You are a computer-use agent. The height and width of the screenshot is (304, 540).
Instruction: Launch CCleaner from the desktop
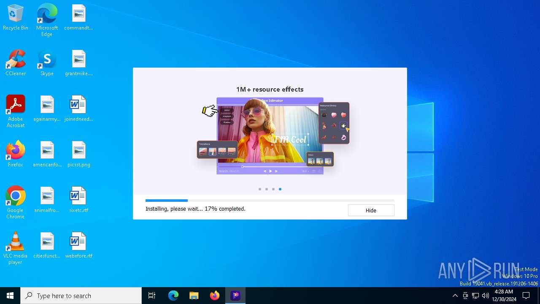(x=16, y=63)
